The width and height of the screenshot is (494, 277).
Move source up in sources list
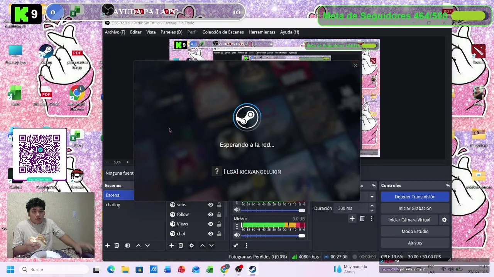[202, 245]
